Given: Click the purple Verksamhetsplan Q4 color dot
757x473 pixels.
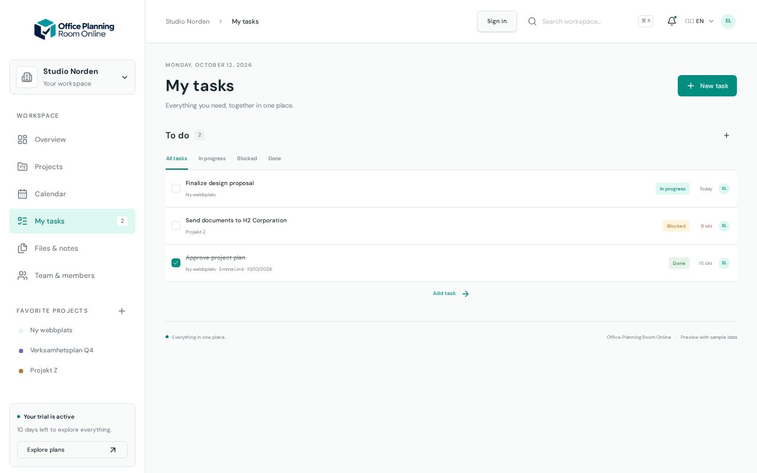Looking at the screenshot, I should coord(21,351).
